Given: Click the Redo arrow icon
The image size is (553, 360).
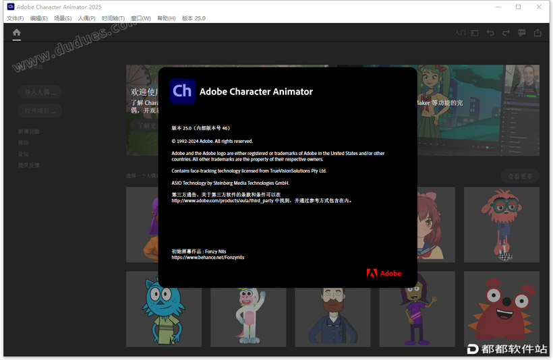Looking at the screenshot, I should tap(506, 33).
